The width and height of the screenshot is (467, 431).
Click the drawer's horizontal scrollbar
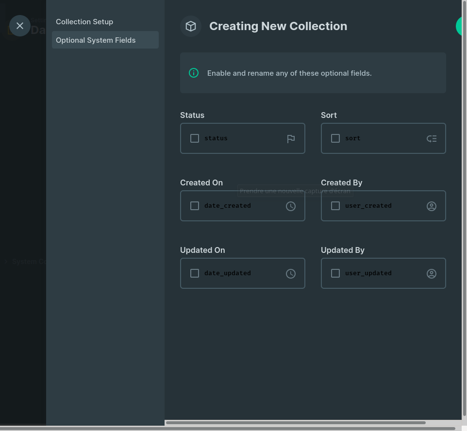(296, 423)
